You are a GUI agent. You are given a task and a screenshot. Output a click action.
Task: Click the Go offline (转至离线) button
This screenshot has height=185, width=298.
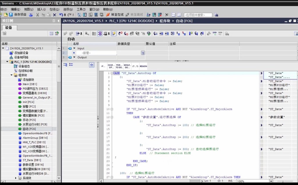134,14
